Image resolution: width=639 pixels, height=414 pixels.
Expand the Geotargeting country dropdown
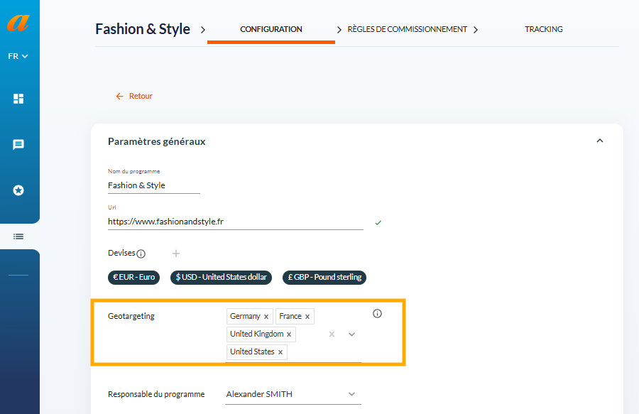pos(351,334)
